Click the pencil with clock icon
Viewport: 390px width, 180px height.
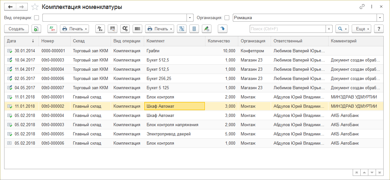207,29
